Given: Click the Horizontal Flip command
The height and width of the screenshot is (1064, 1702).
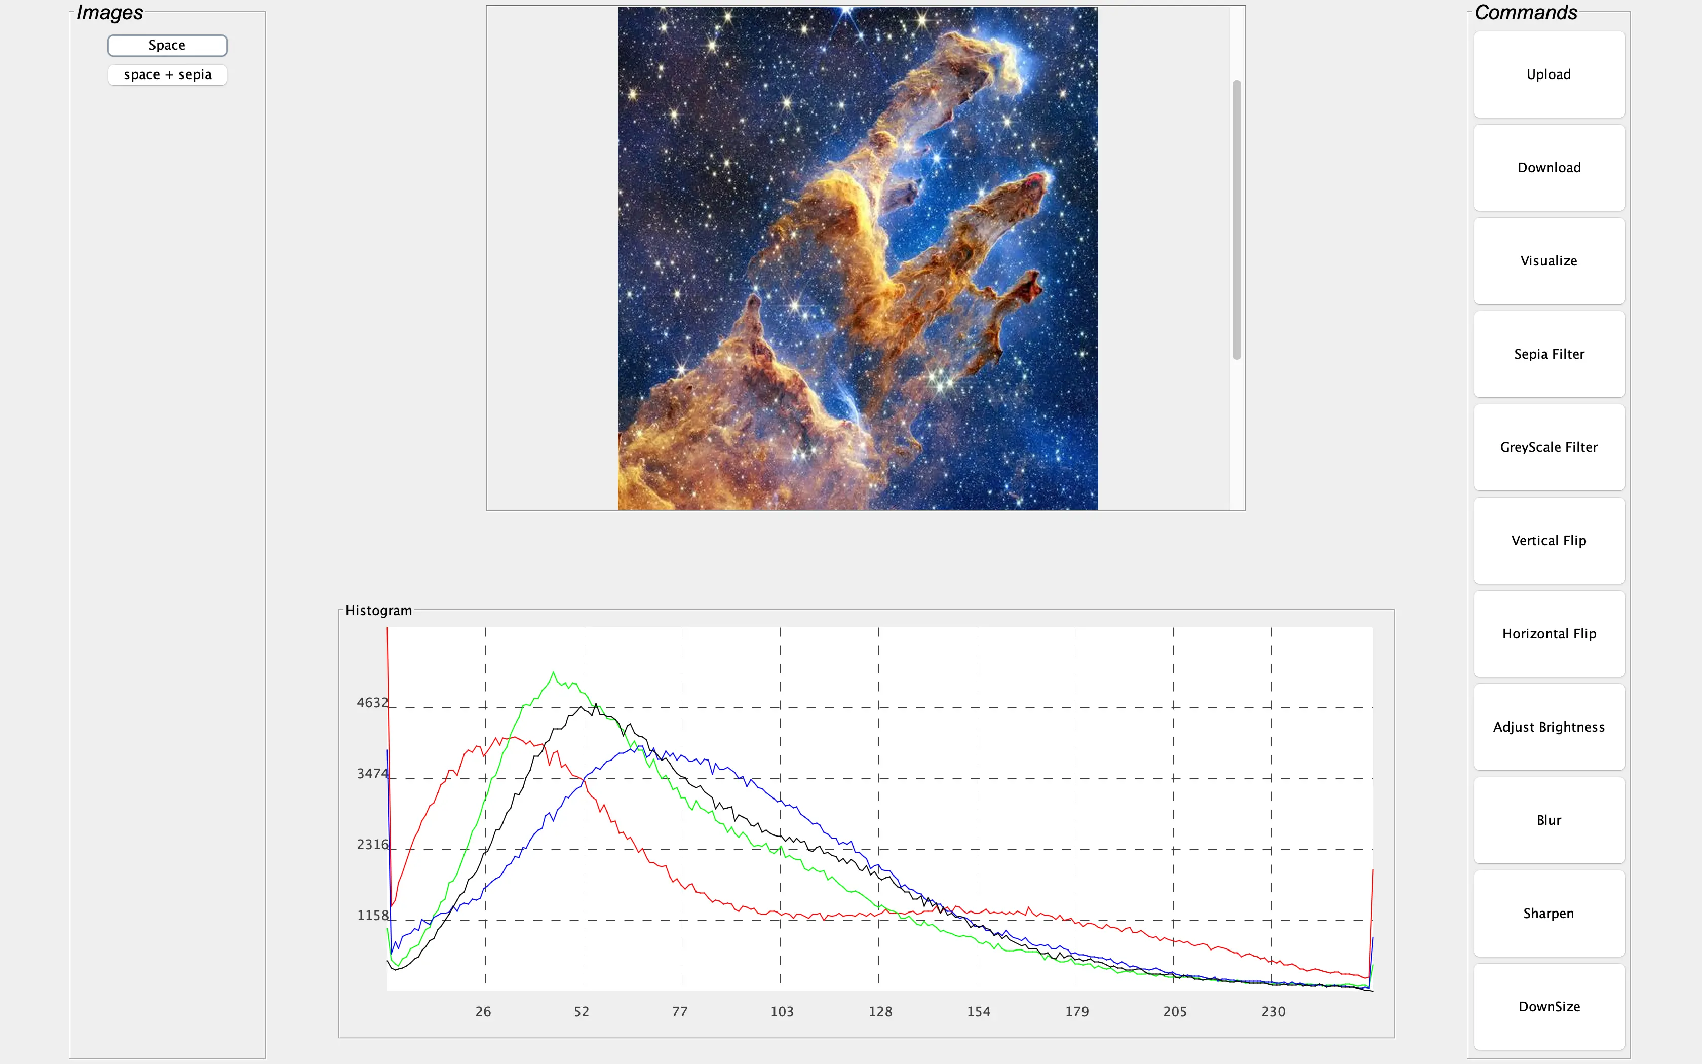Looking at the screenshot, I should pyautogui.click(x=1549, y=632).
